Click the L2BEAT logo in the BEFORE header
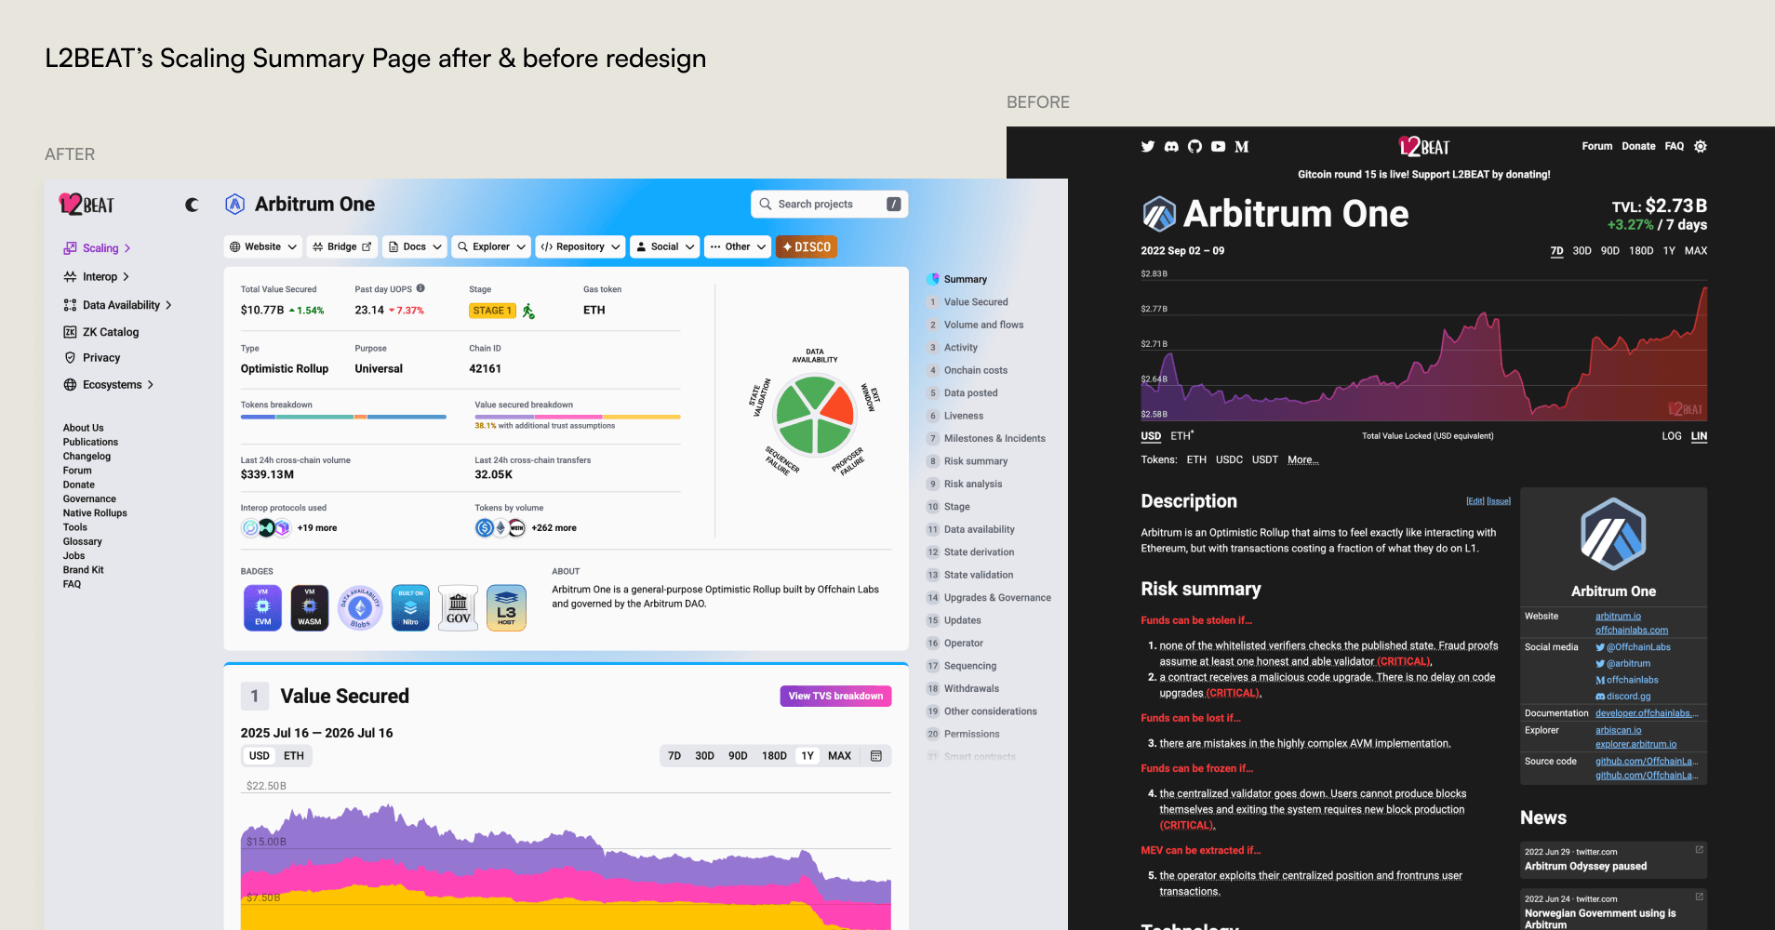Image resolution: width=1775 pixels, height=930 pixels. pyautogui.click(x=1424, y=147)
